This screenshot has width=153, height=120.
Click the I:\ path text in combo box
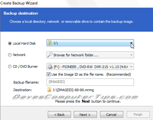click(56, 43)
